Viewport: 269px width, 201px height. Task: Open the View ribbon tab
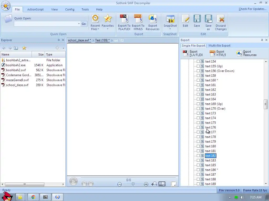[54, 9]
